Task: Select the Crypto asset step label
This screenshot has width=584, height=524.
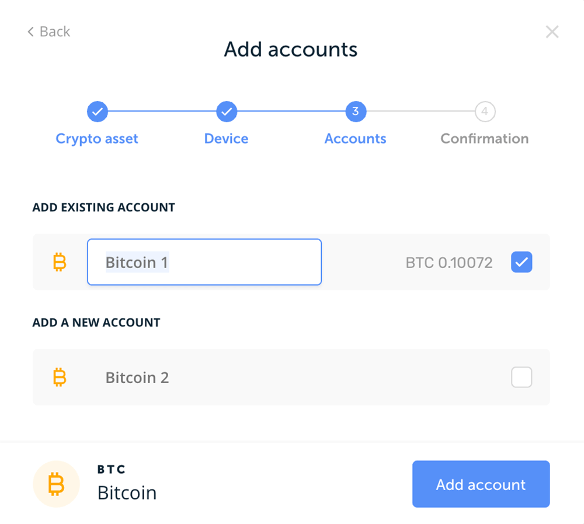Action: click(x=97, y=138)
